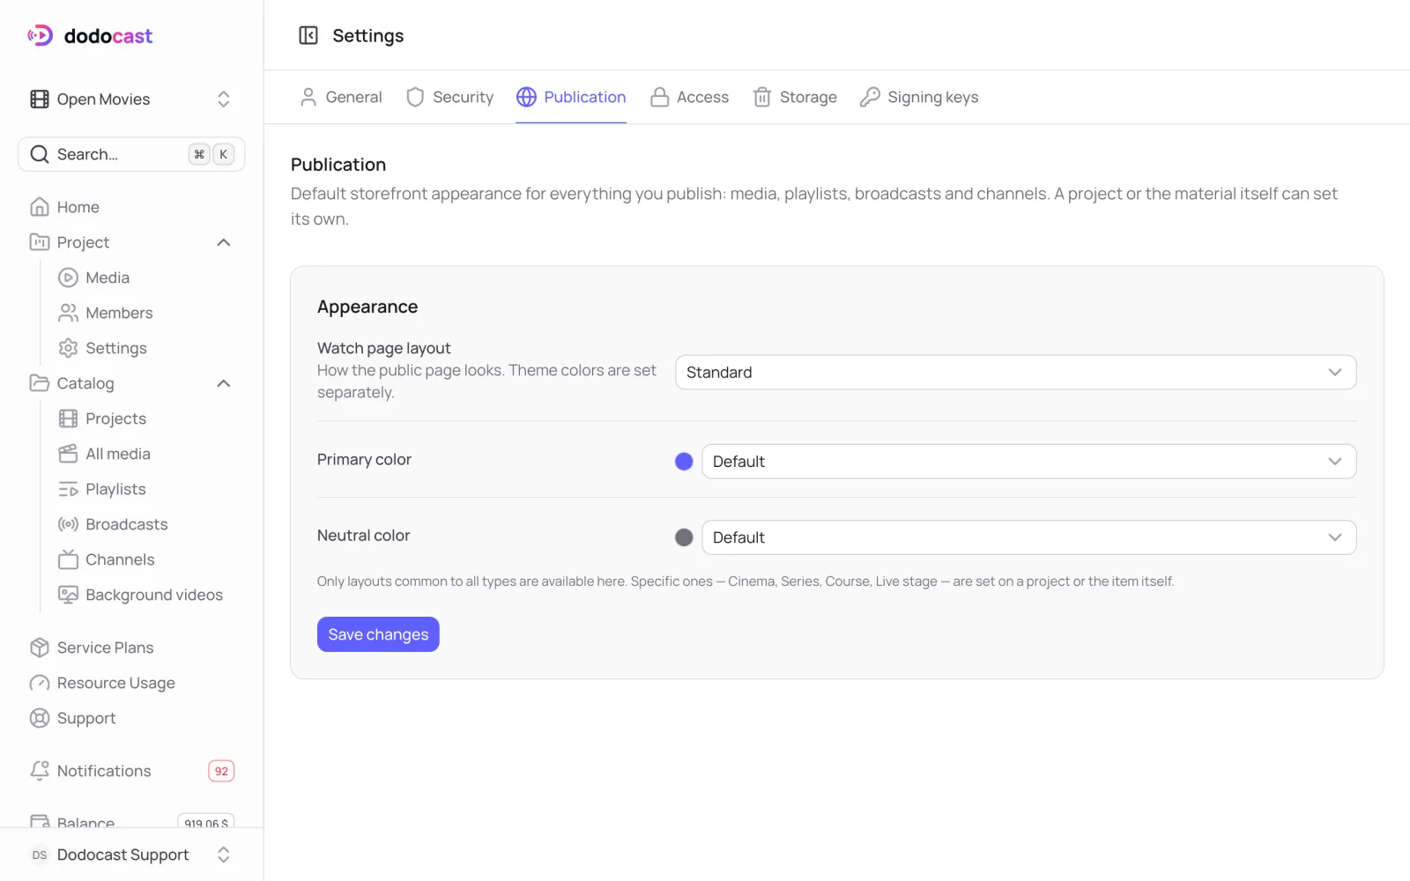Click the DS avatar badge
Image resolution: width=1410 pixels, height=881 pixels.
point(40,855)
